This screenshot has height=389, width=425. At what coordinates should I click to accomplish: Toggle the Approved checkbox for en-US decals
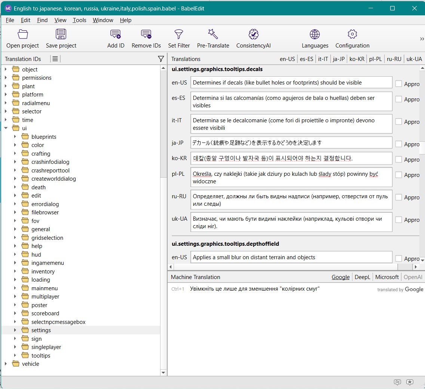pos(399,84)
